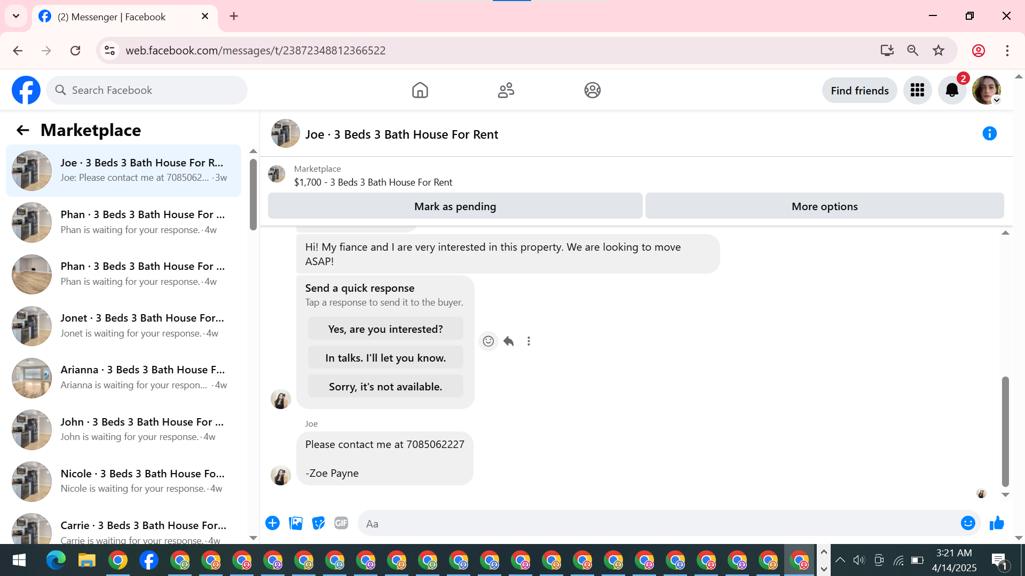Viewport: 1025px width, 576px height.
Task: Open message more options three dots
Action: tap(529, 341)
